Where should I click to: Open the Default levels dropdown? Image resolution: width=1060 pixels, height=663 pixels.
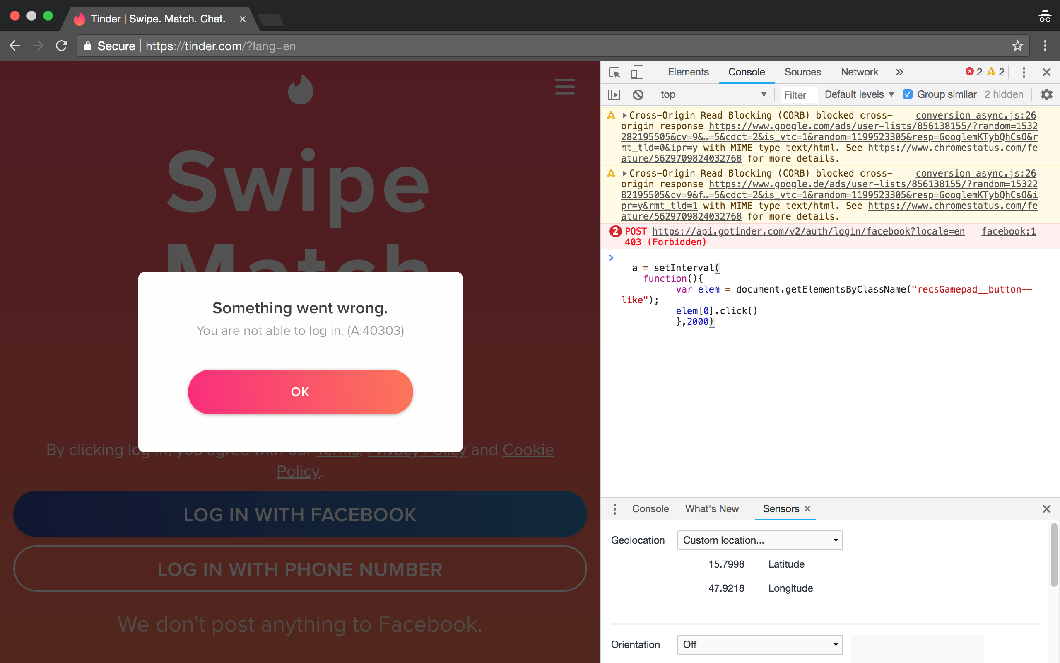click(x=859, y=95)
